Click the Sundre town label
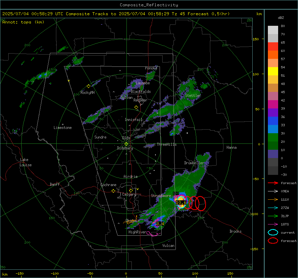 coord(100,137)
